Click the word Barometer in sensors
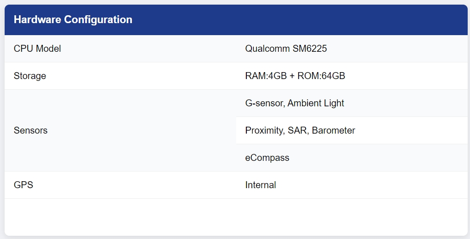This screenshot has height=239, width=470. click(333, 130)
